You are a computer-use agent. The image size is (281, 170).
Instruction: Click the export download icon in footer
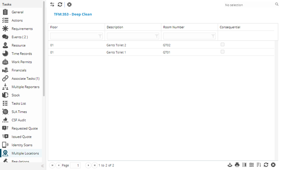click(x=230, y=165)
